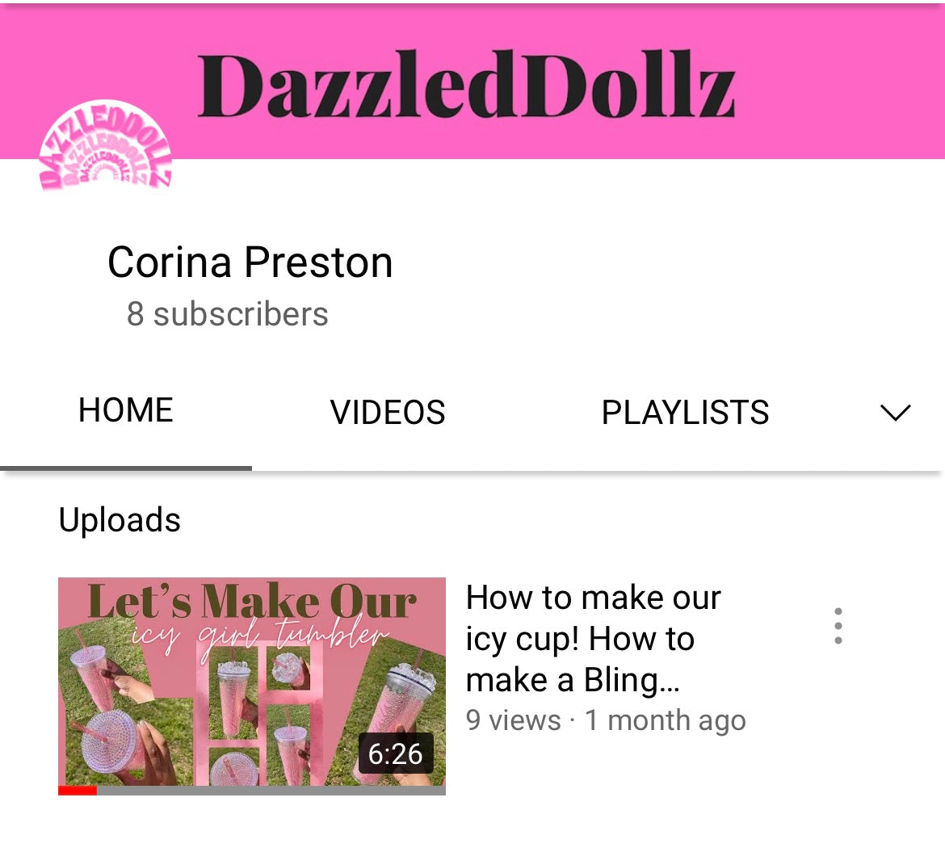Screen dimensions: 945x852
Task: Click the Uploads section header
Action: coord(120,519)
